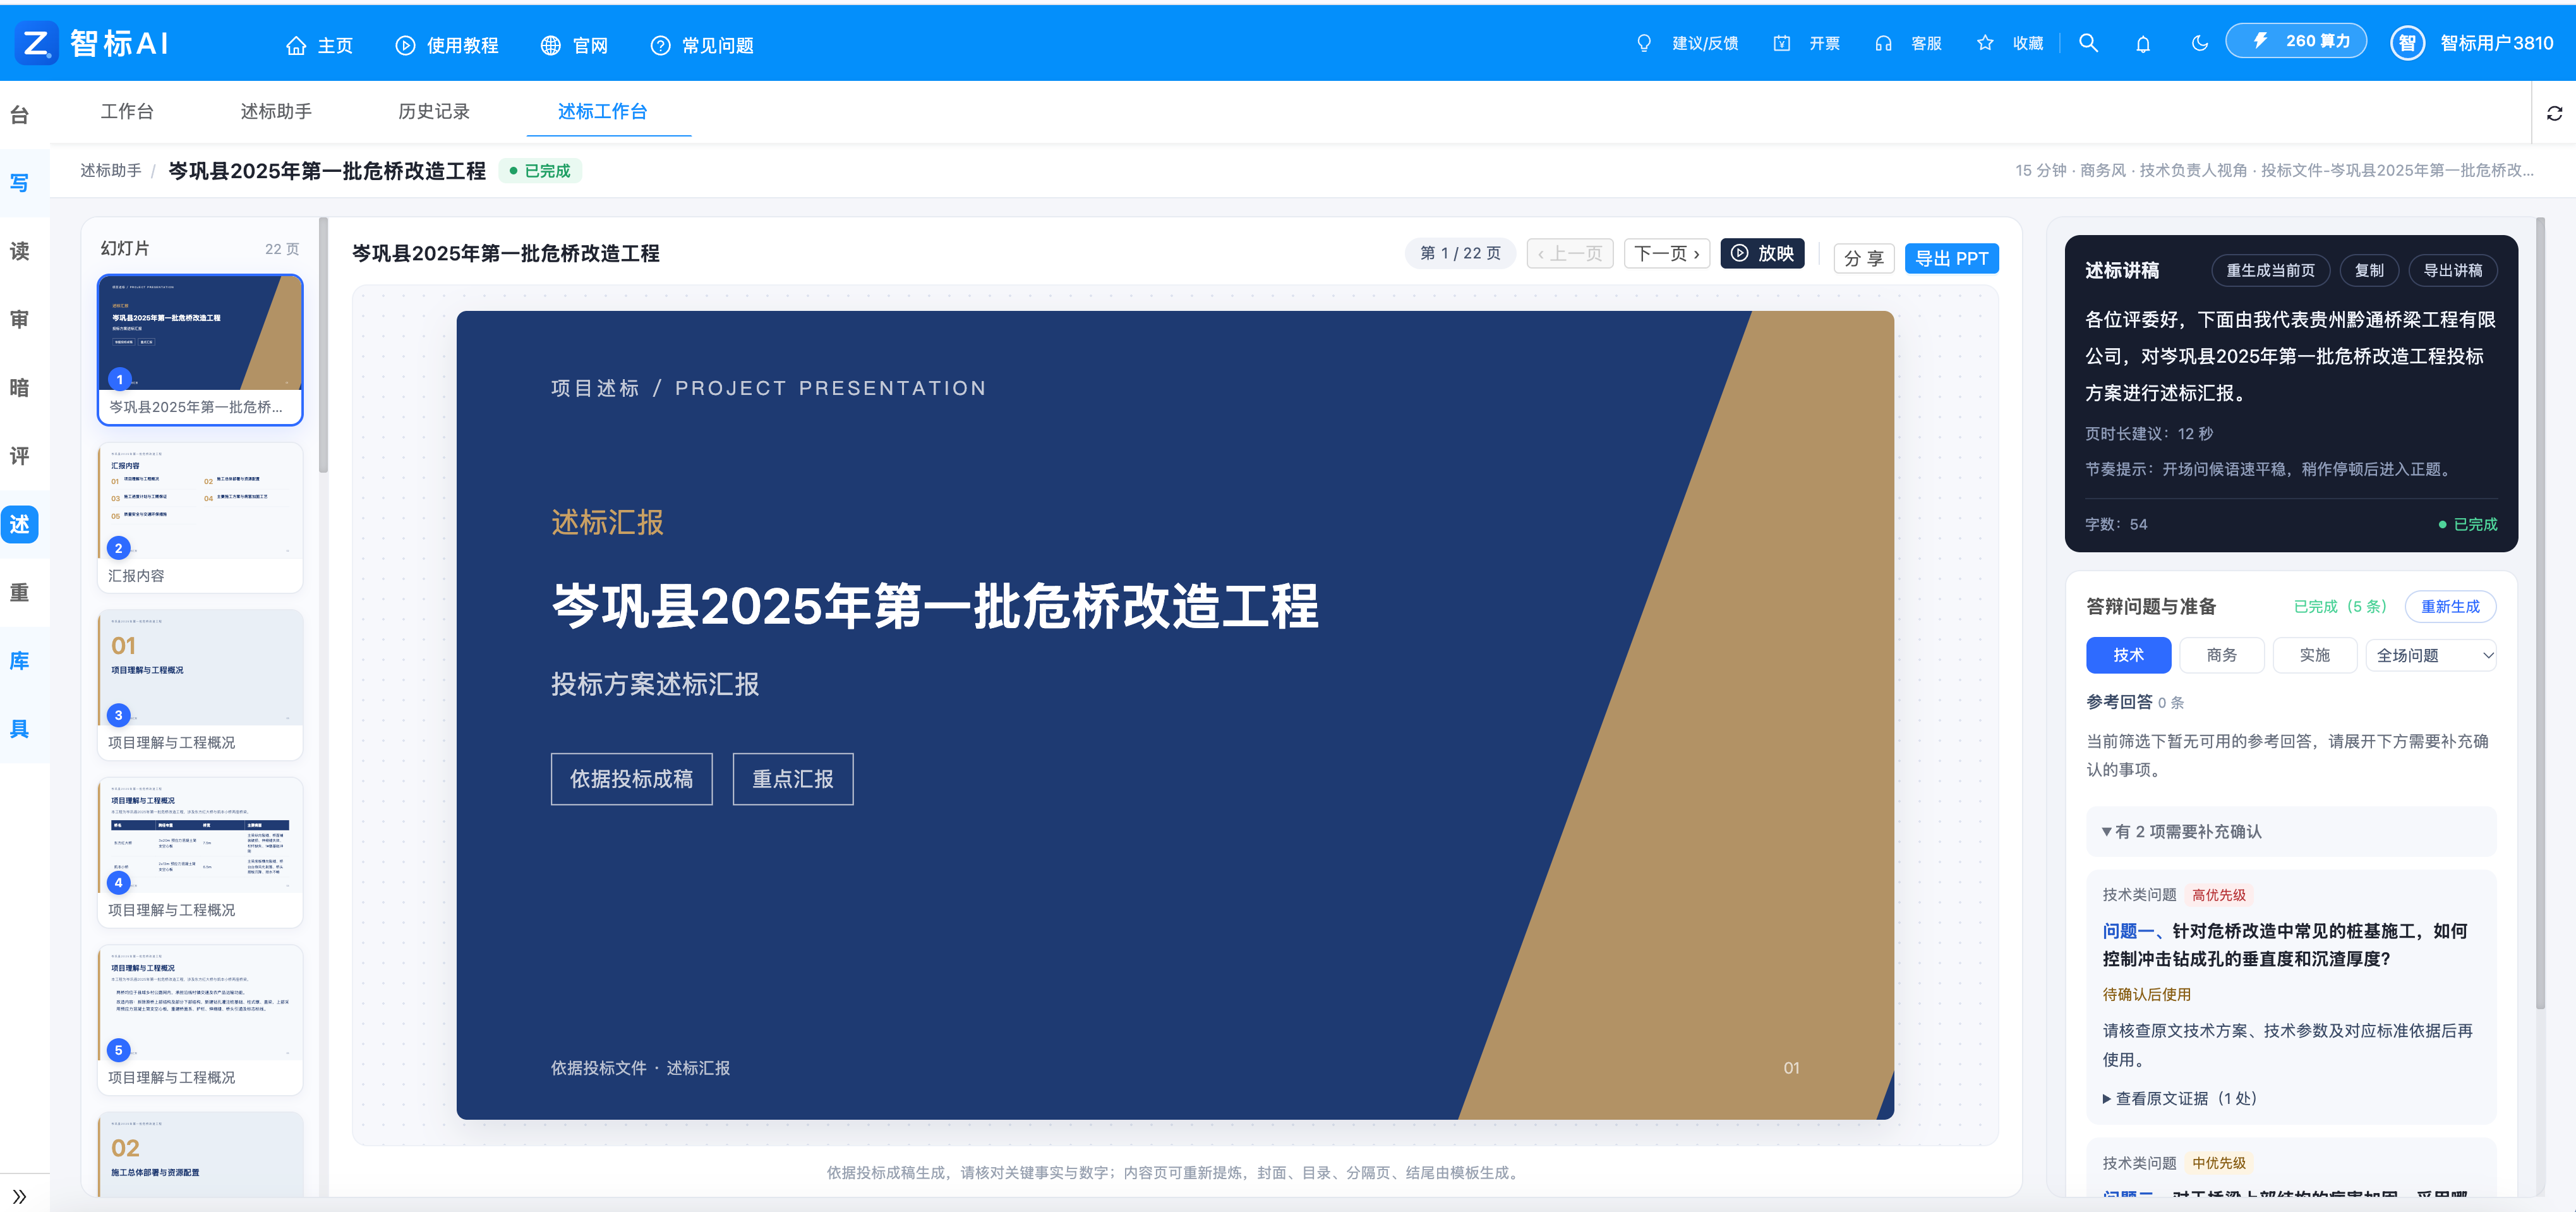
Task: Expand the left sidebar with double chevron
Action: [x=19, y=1196]
